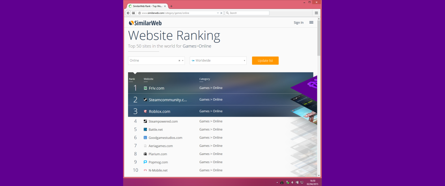Click the Popmog.com favicon
Screen dimensions: 445x186
[145, 162]
